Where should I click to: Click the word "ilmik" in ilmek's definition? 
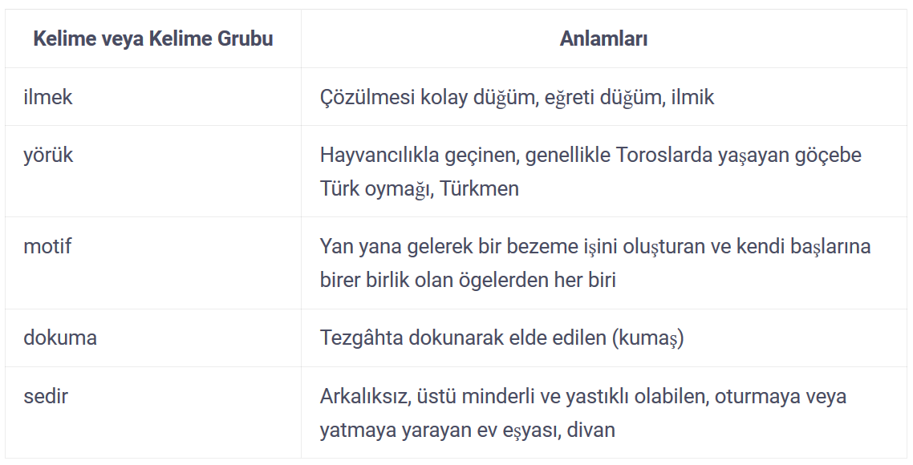coord(691,97)
